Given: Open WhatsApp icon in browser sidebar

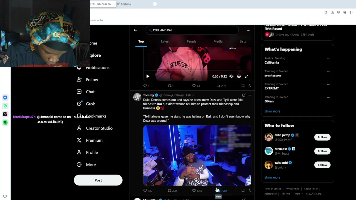Looking at the screenshot, I should [x=5, y=106].
